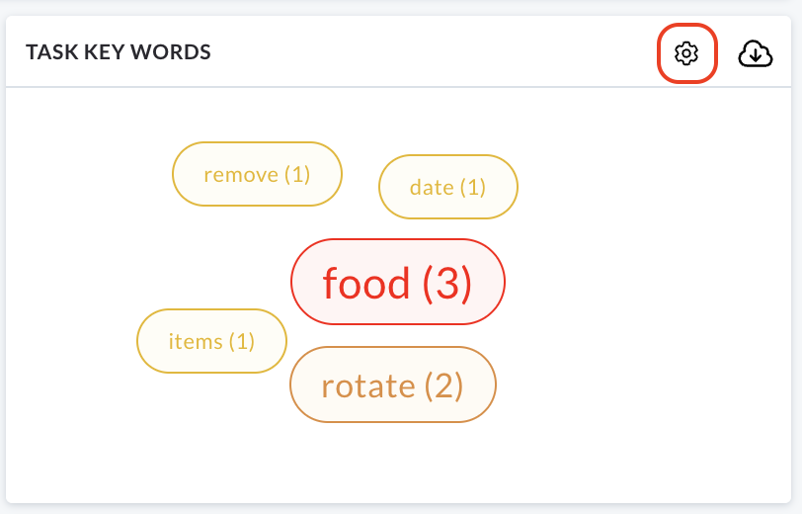Screen dimensions: 802x514
Task: Filter tasks by the yellow date keyword
Action: pyautogui.click(x=448, y=187)
